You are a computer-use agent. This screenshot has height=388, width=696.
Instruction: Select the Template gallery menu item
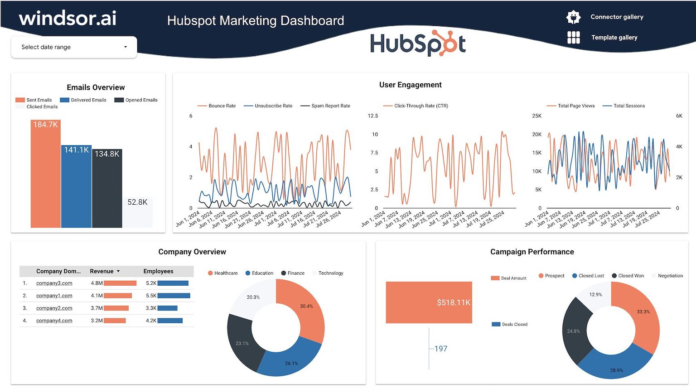(x=614, y=37)
